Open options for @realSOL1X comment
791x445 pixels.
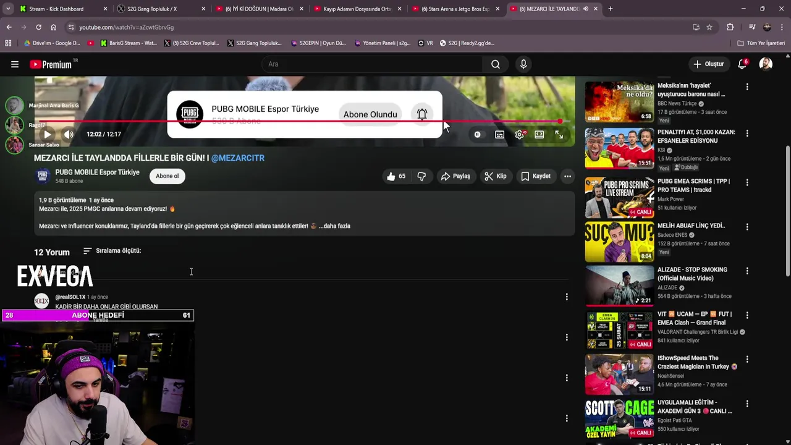(567, 297)
